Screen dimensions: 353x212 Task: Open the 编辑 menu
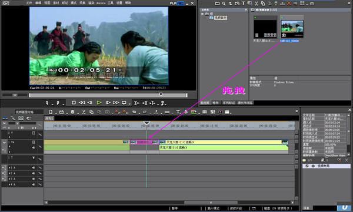pos(38,3)
